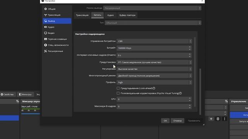This screenshot has height=139, width=248.
Task: Open the Предустановка P7 dropdown
Action: coord(154,63)
